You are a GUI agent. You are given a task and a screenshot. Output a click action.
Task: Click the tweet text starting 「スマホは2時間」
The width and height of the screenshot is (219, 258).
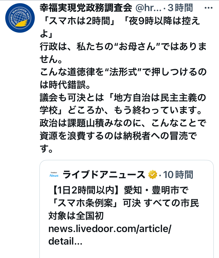(x=120, y=27)
